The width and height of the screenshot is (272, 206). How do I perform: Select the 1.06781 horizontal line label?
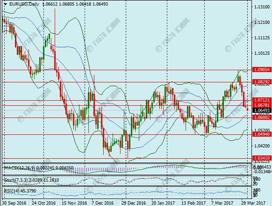pyautogui.click(x=262, y=105)
